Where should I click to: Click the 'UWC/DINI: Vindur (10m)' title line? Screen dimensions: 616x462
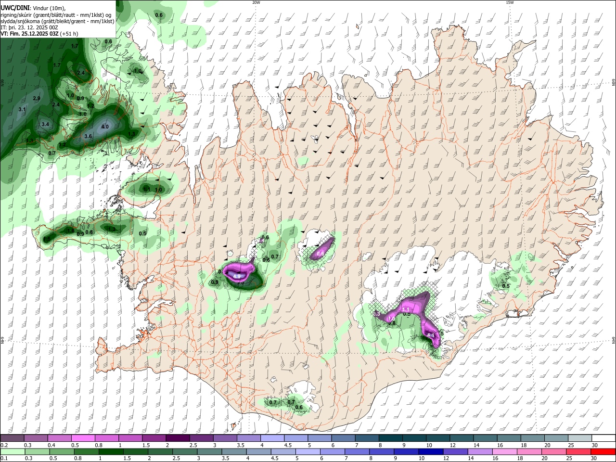(x=33, y=8)
